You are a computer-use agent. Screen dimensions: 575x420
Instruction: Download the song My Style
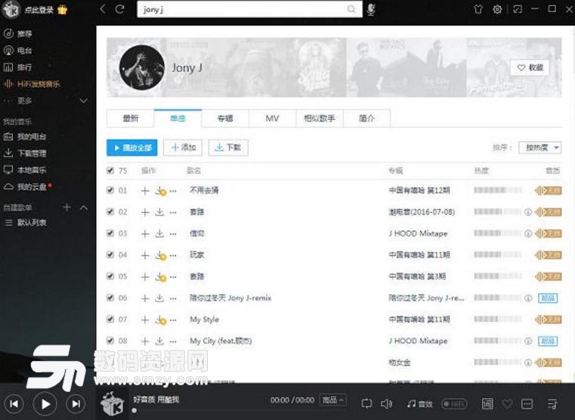[x=161, y=320]
